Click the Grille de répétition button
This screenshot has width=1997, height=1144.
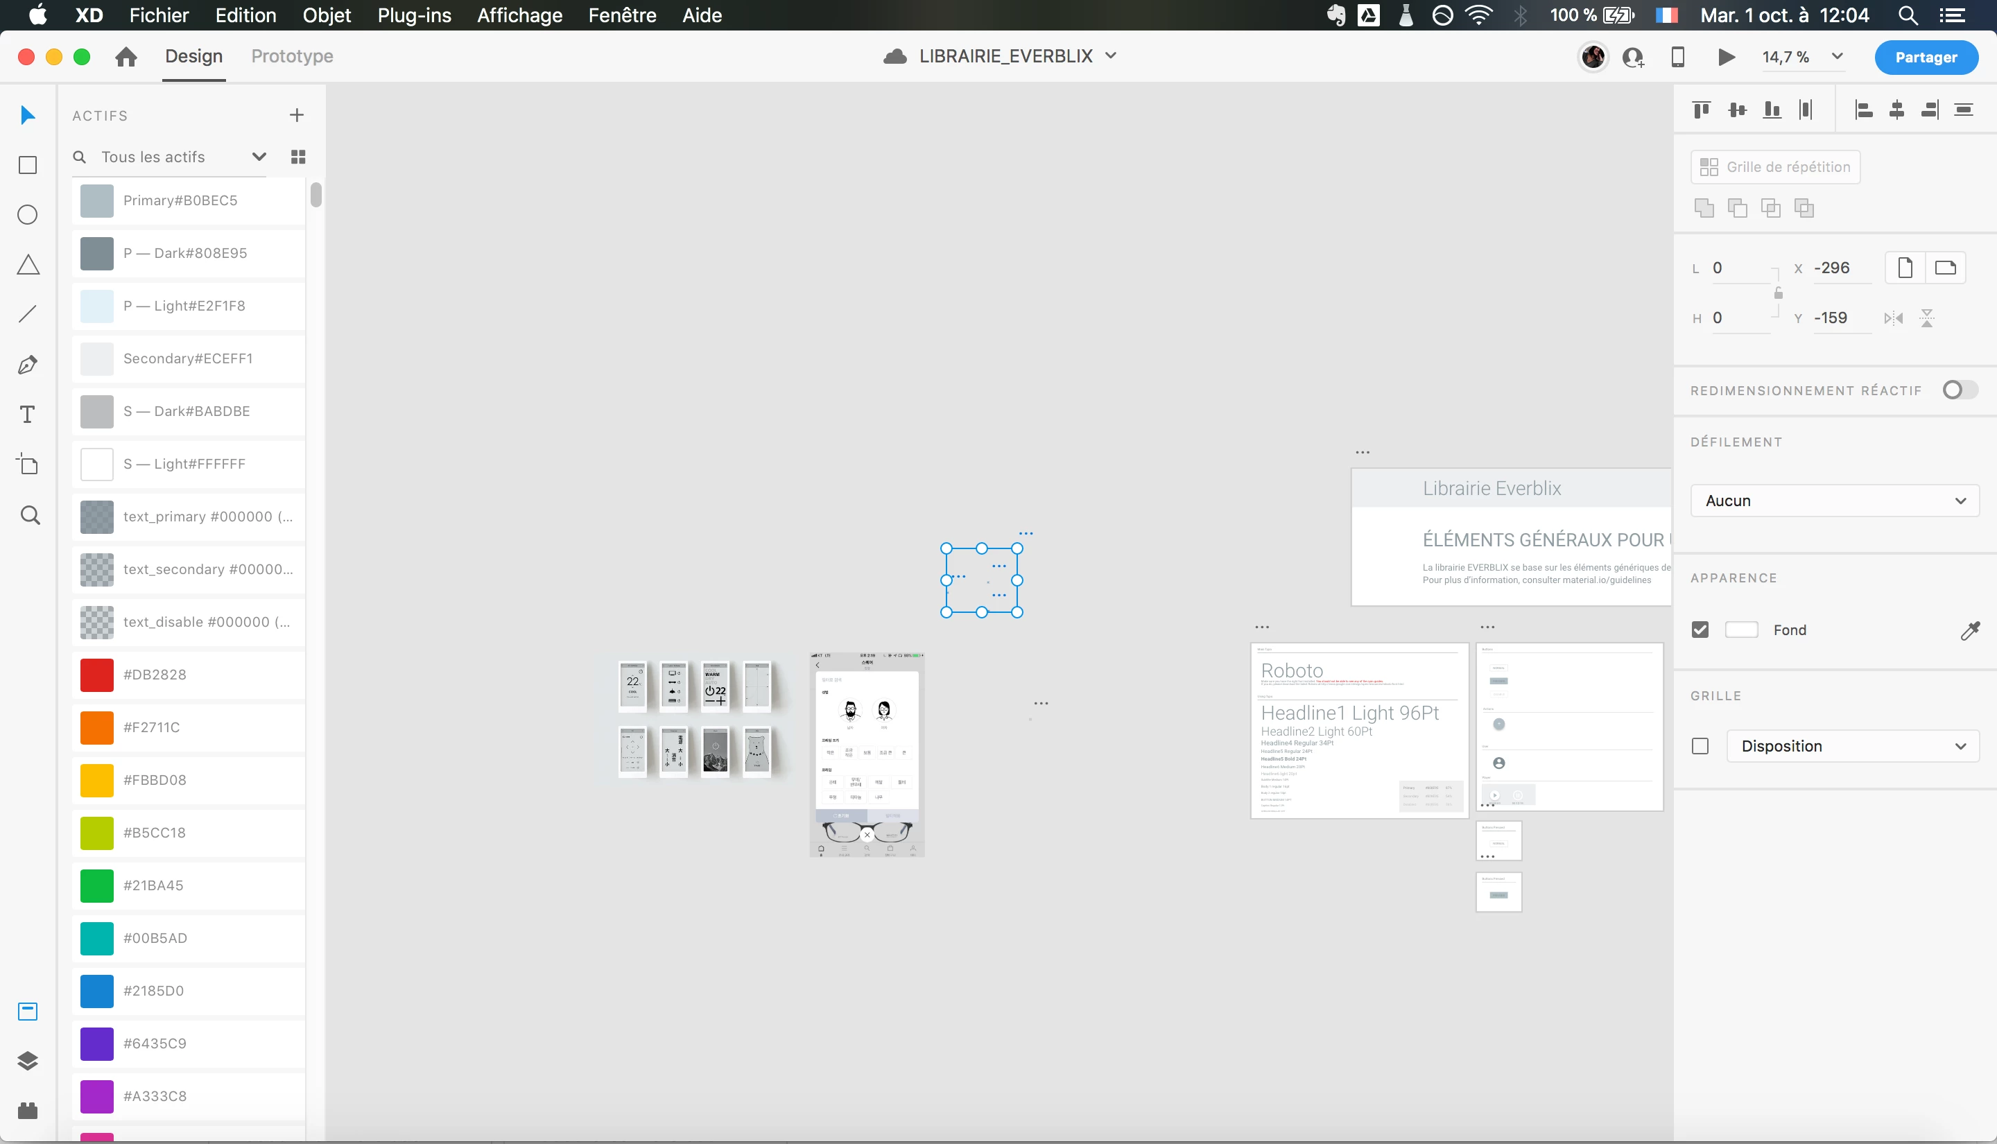point(1776,166)
